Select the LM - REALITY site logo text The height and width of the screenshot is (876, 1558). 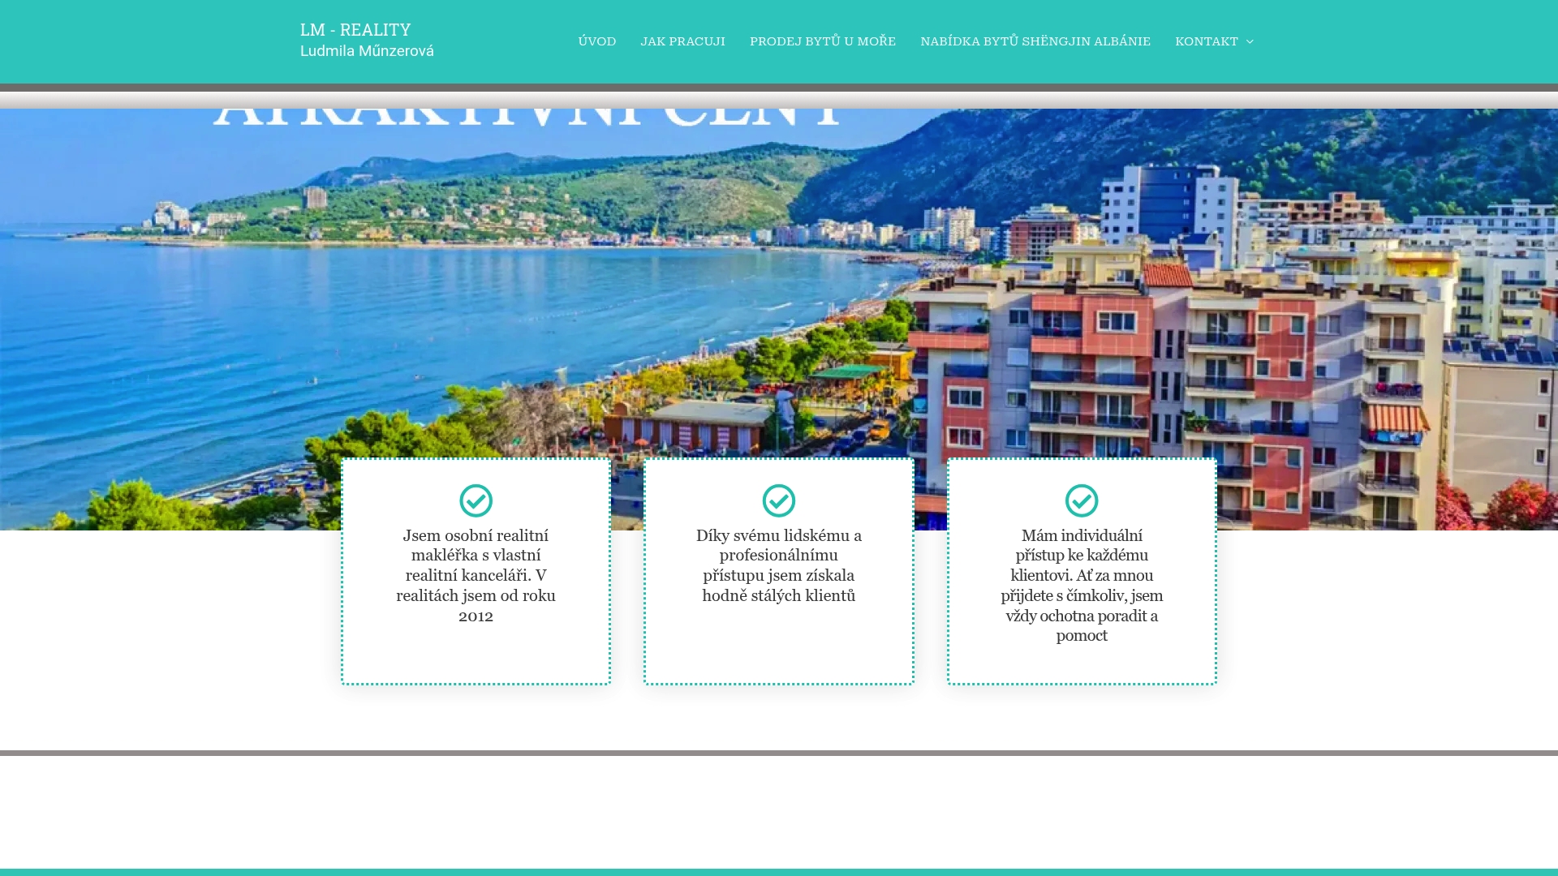[x=355, y=30]
